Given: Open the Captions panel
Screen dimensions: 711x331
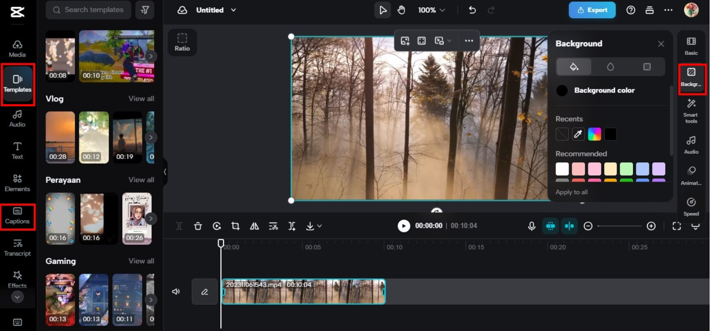Looking at the screenshot, I should tap(18, 217).
